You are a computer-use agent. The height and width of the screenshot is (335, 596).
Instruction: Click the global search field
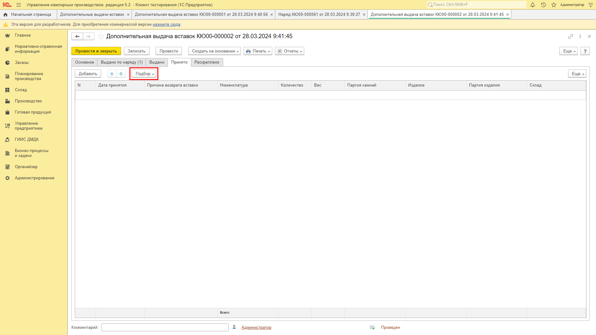click(476, 5)
